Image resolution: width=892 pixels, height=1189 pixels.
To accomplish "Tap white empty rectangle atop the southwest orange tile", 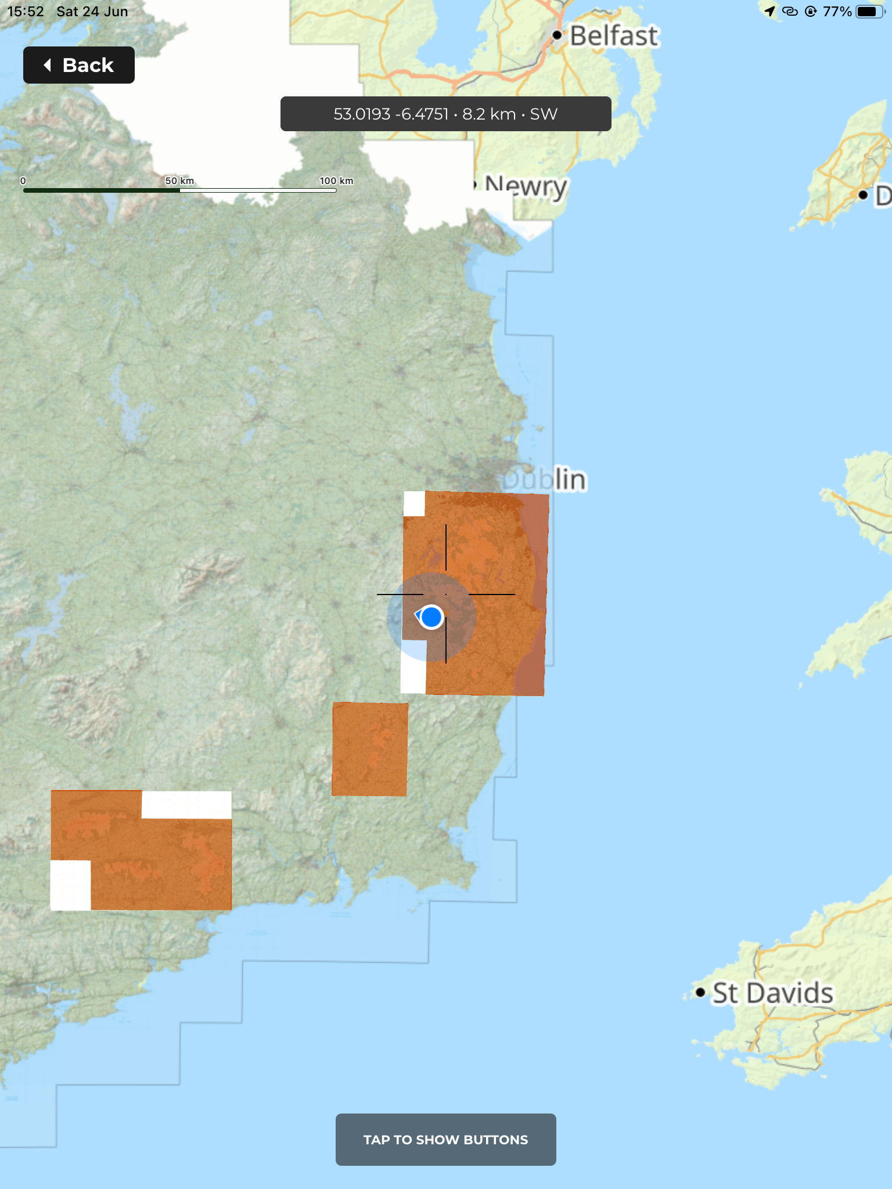I will (x=186, y=805).
